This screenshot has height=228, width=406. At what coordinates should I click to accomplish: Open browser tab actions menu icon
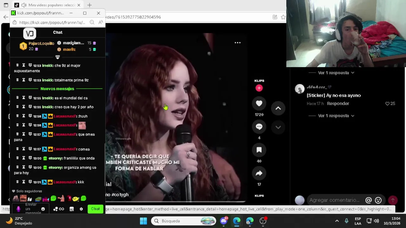pos(6,5)
